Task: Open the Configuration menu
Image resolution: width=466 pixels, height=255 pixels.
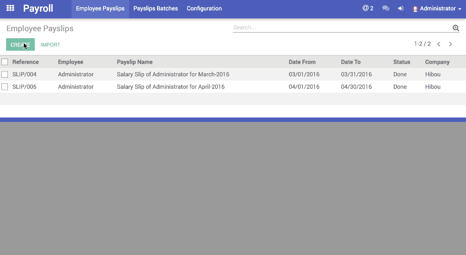Action: [x=204, y=9]
